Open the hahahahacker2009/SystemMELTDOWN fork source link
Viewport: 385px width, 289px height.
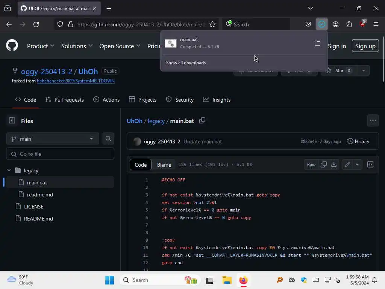pyautogui.click(x=76, y=81)
